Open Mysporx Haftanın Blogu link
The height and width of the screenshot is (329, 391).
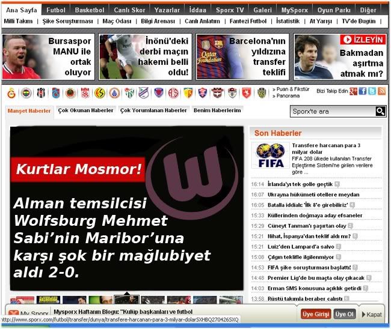(123, 312)
